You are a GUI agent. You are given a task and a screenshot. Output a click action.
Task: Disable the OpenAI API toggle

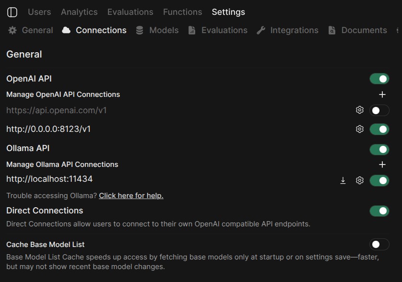click(x=379, y=79)
